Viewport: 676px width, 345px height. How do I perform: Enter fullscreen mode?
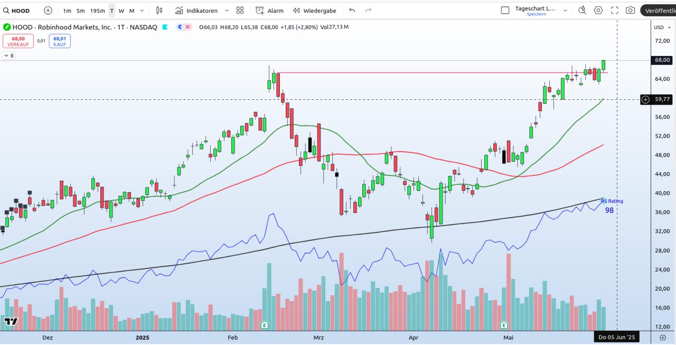[614, 10]
